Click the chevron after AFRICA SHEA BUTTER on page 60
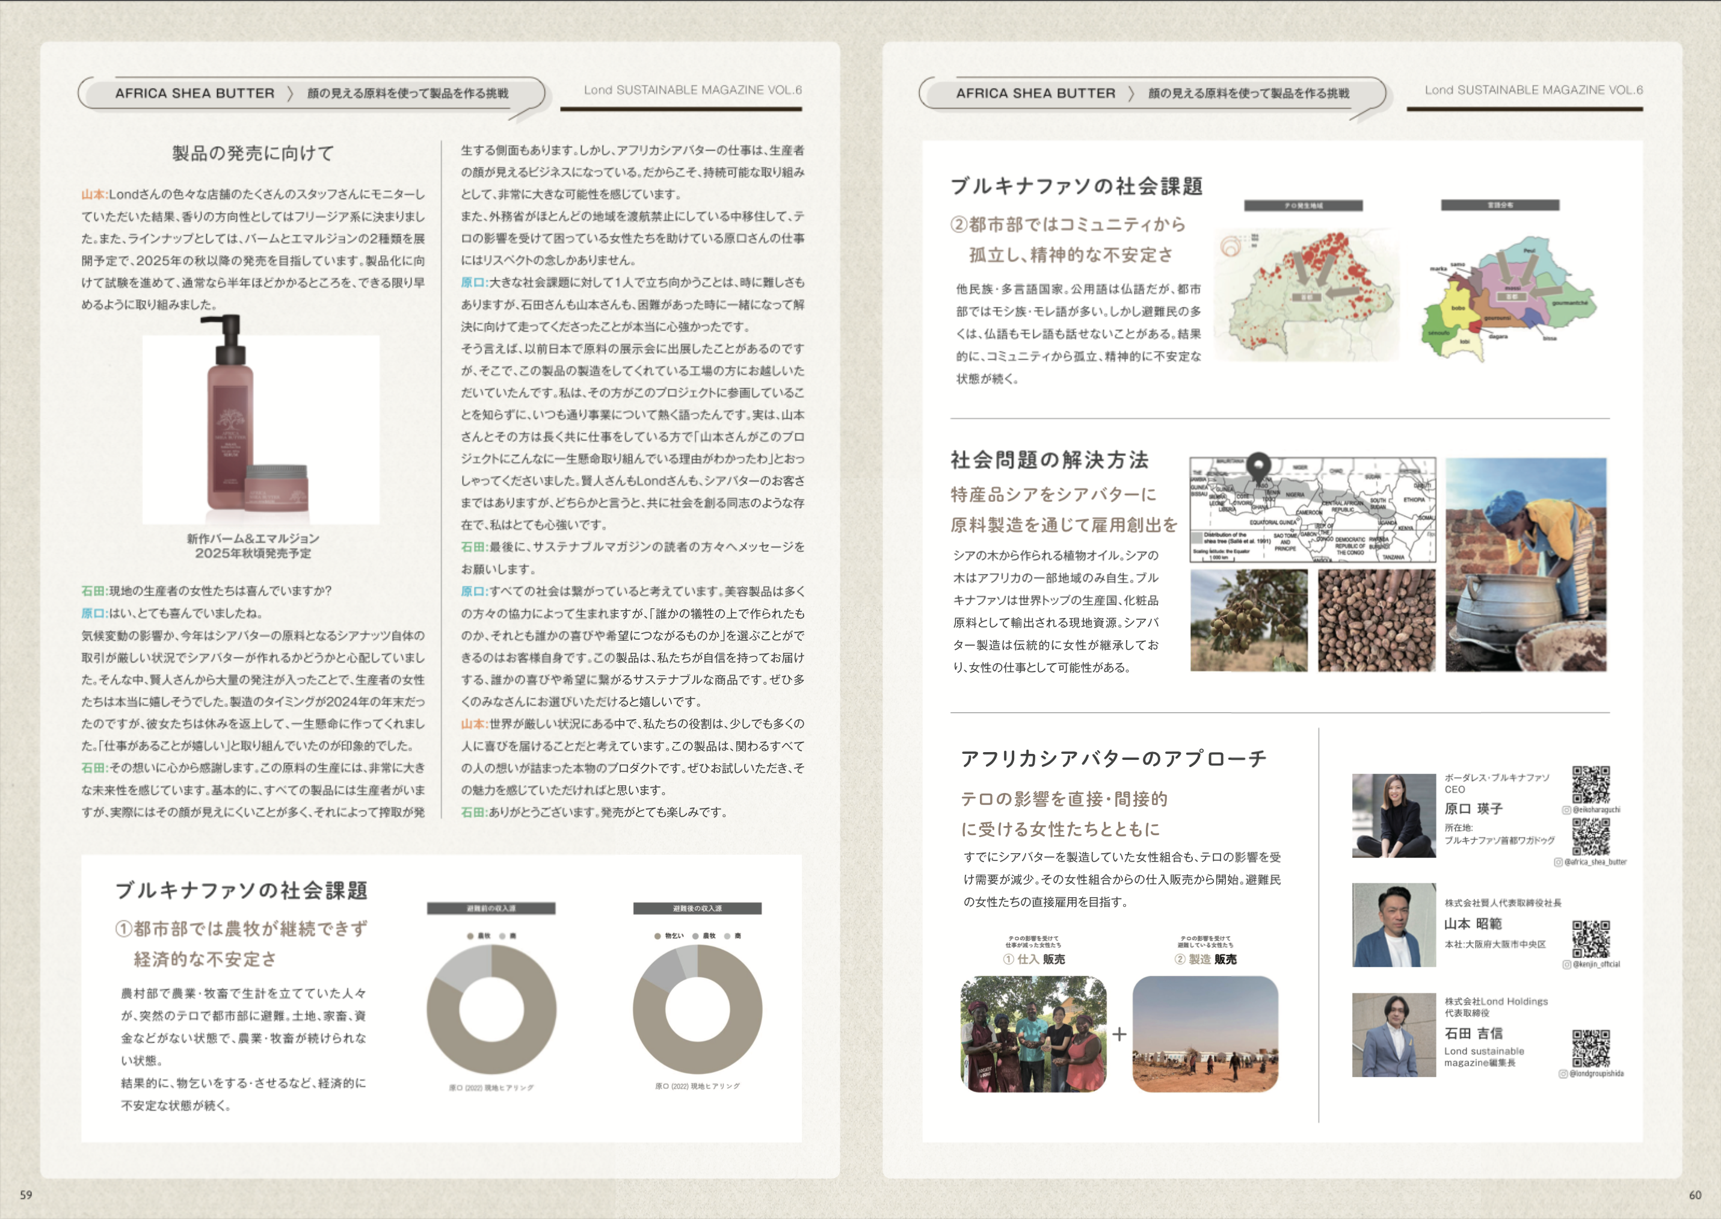This screenshot has height=1219, width=1721. point(1131,94)
